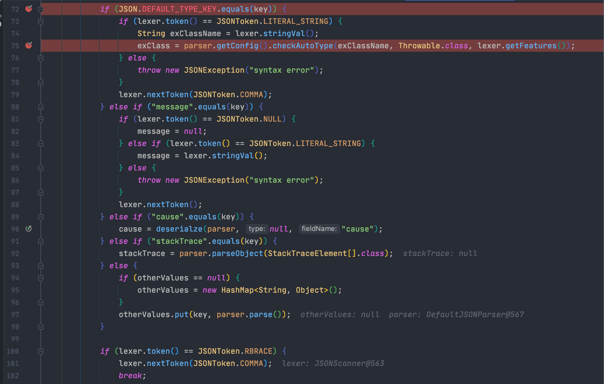Click line number 92 in the gutter
This screenshot has width=604, height=384.
15,254
